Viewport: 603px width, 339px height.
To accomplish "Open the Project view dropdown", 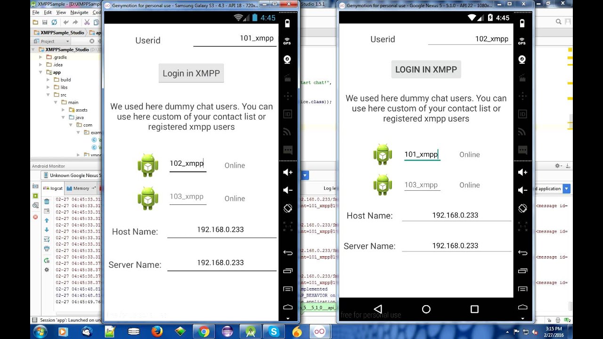I will (x=51, y=41).
